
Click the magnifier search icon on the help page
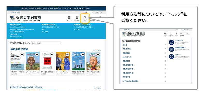pos(188,34)
